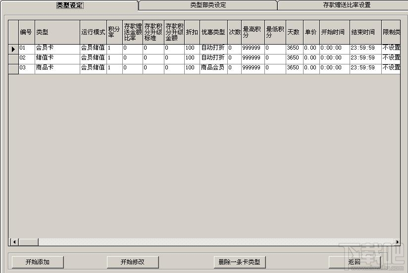Click the 最低积分 column header

[275, 32]
